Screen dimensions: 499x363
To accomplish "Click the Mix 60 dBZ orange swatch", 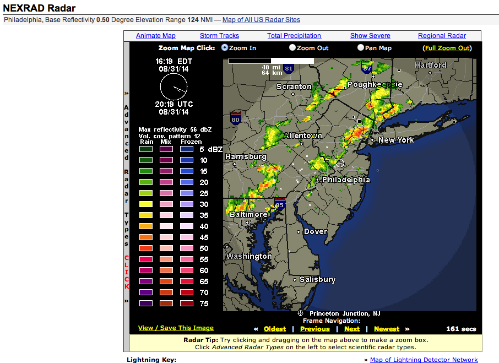I will coord(166,270).
